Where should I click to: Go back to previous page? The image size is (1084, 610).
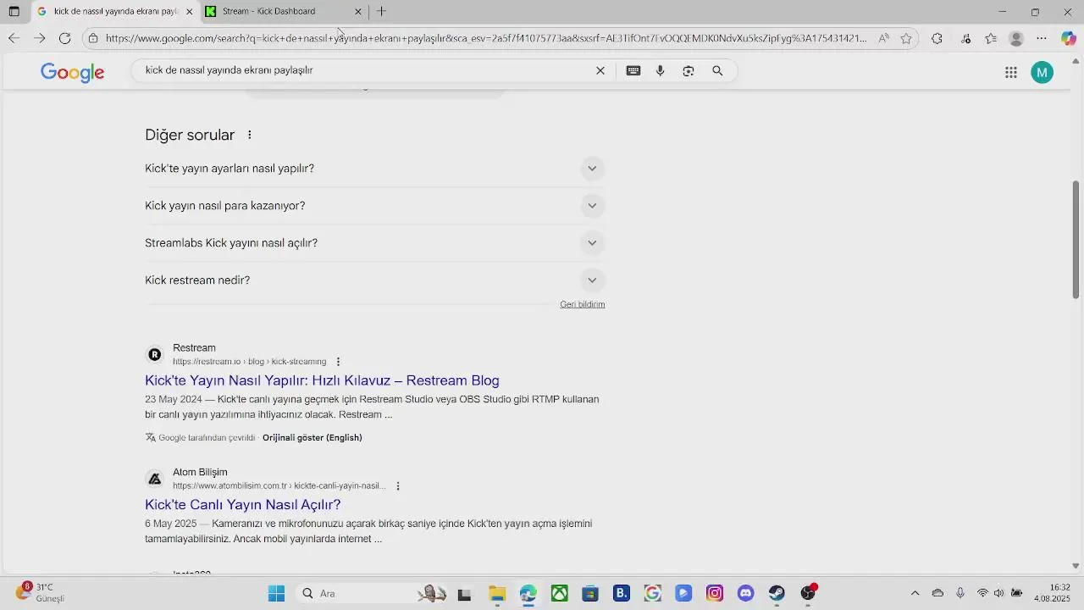pyautogui.click(x=14, y=38)
